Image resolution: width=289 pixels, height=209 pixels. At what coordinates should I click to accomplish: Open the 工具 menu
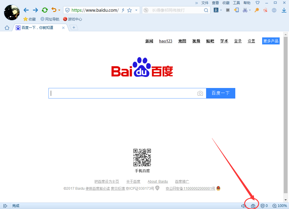coord(236,3)
